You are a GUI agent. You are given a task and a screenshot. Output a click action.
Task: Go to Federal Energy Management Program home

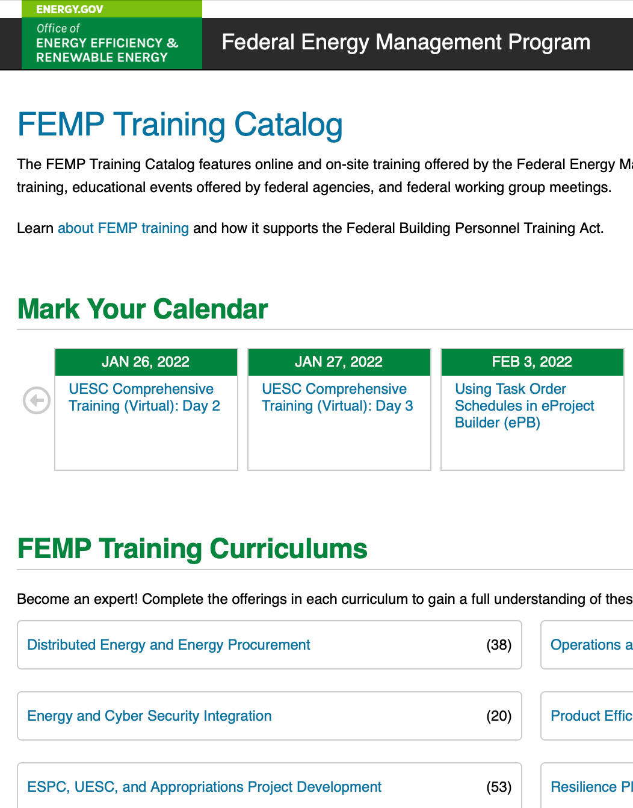coord(406,42)
